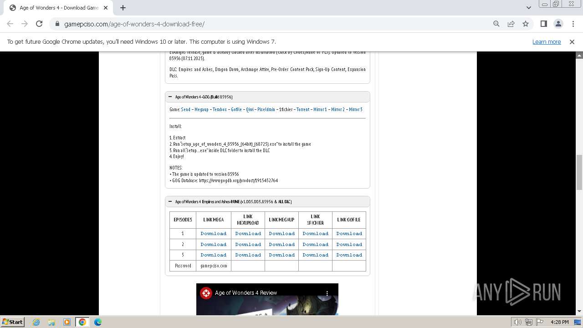Screen dimensions: 583x328
Task: Click the Send download link
Action: 186,109
